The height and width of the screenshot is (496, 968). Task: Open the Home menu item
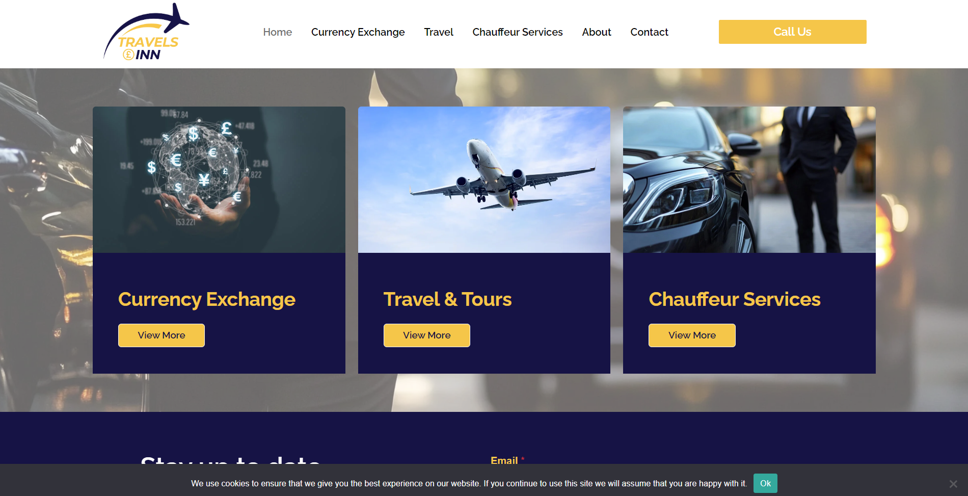[x=278, y=32]
